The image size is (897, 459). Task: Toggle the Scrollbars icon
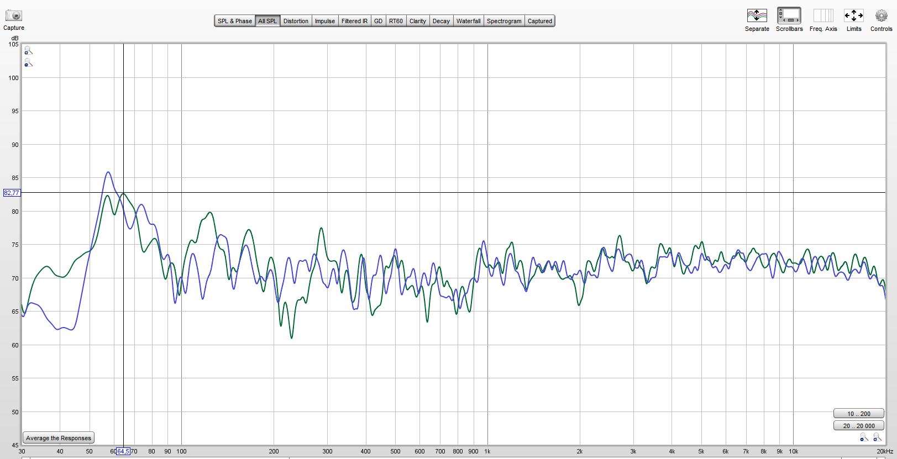789,15
